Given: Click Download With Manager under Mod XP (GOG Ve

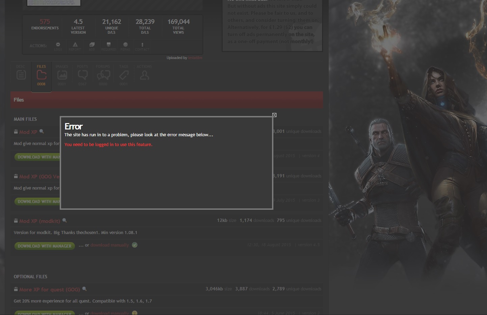Looking at the screenshot, I should pyautogui.click(x=37, y=201).
